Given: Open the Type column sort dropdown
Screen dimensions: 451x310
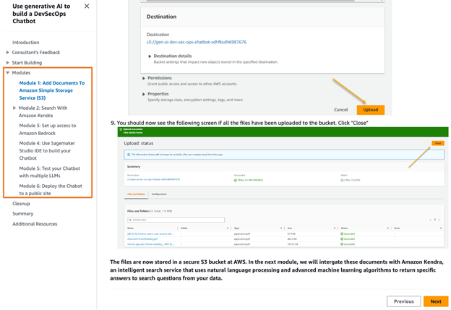Looking at the screenshot, I should pyautogui.click(x=281, y=228).
